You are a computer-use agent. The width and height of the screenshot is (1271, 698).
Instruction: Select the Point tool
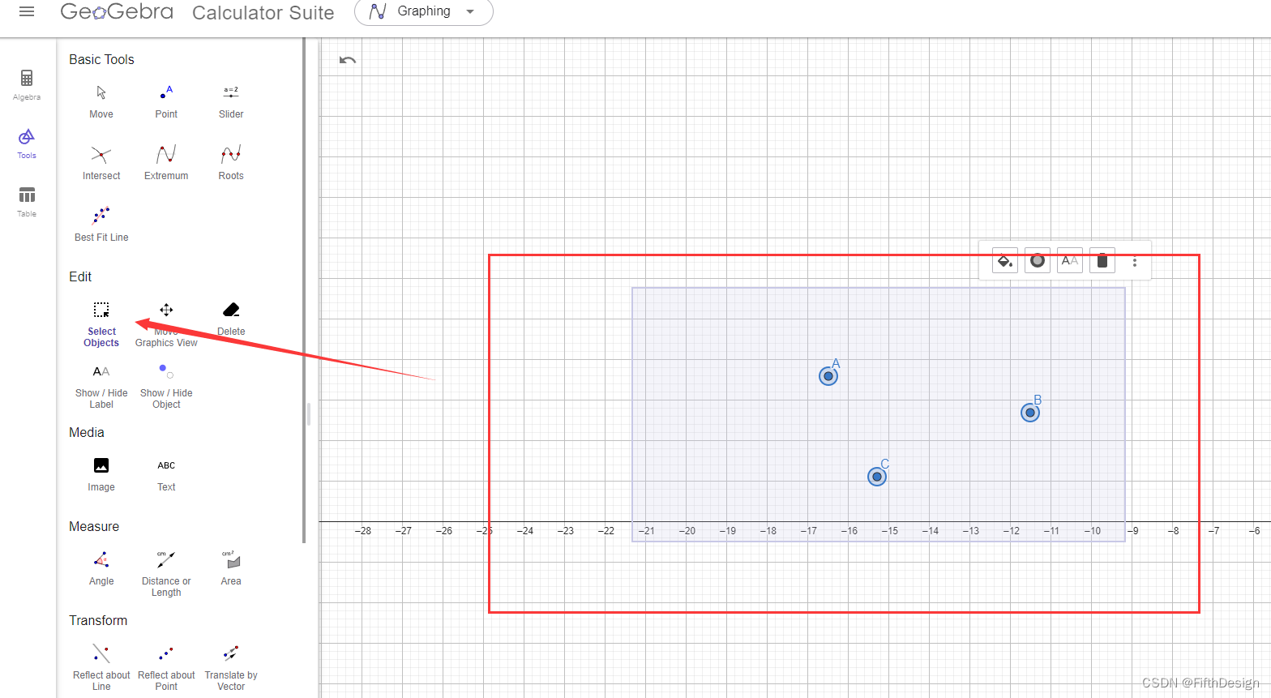pos(166,101)
